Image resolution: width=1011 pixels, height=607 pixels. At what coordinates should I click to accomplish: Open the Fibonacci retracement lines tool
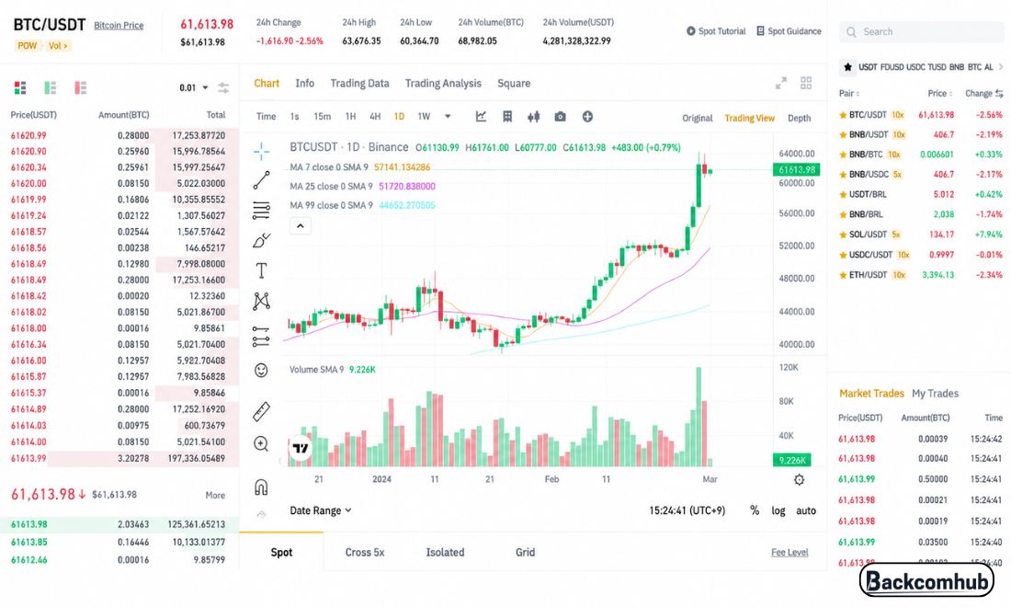[261, 211]
